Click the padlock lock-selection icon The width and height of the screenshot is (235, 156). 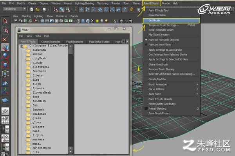tap(132, 9)
